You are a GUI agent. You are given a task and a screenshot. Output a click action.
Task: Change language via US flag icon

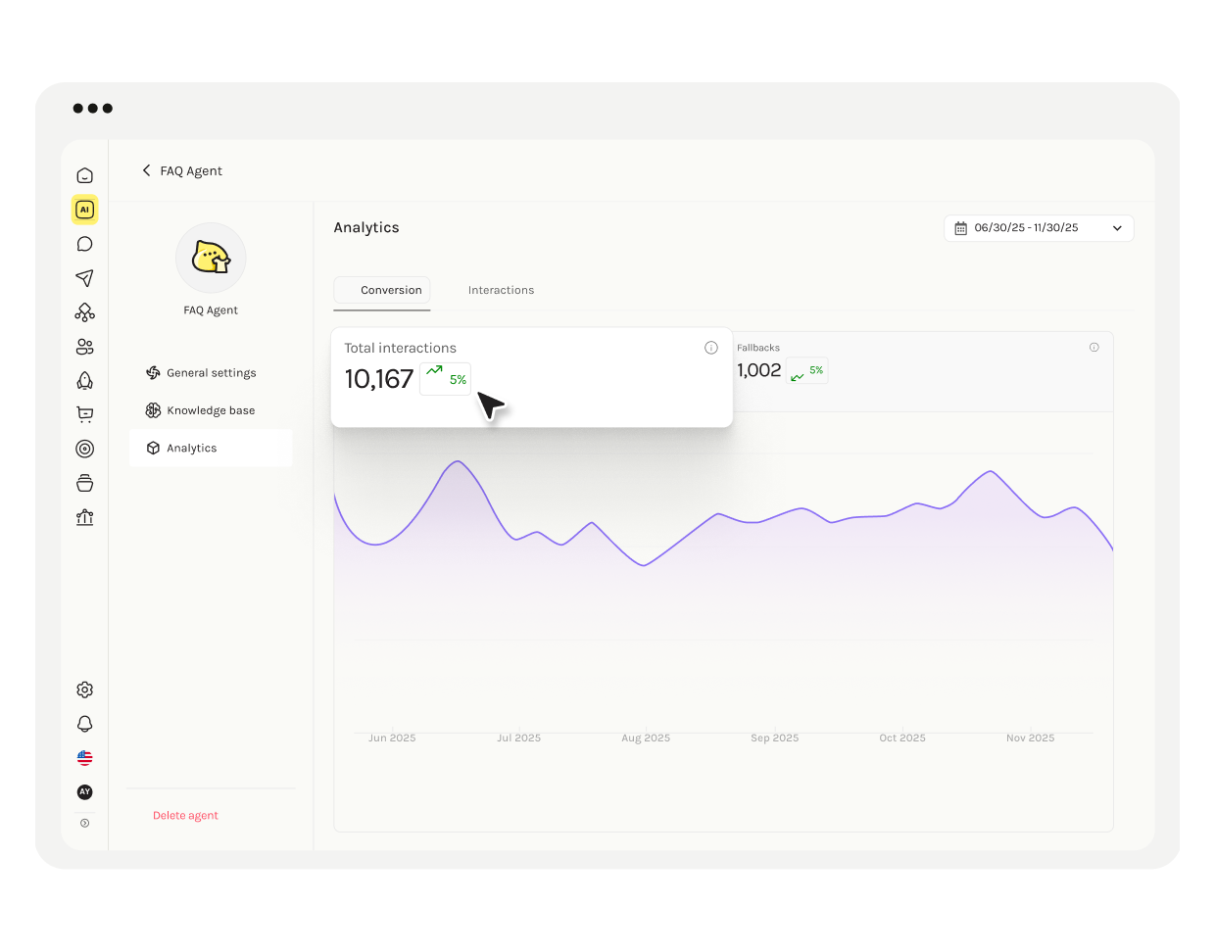(x=85, y=758)
